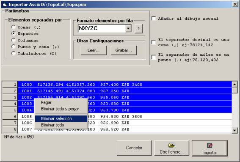This screenshot has width=240, height=162.
Task: Click the Grabar... button
Action: pos(124,50)
